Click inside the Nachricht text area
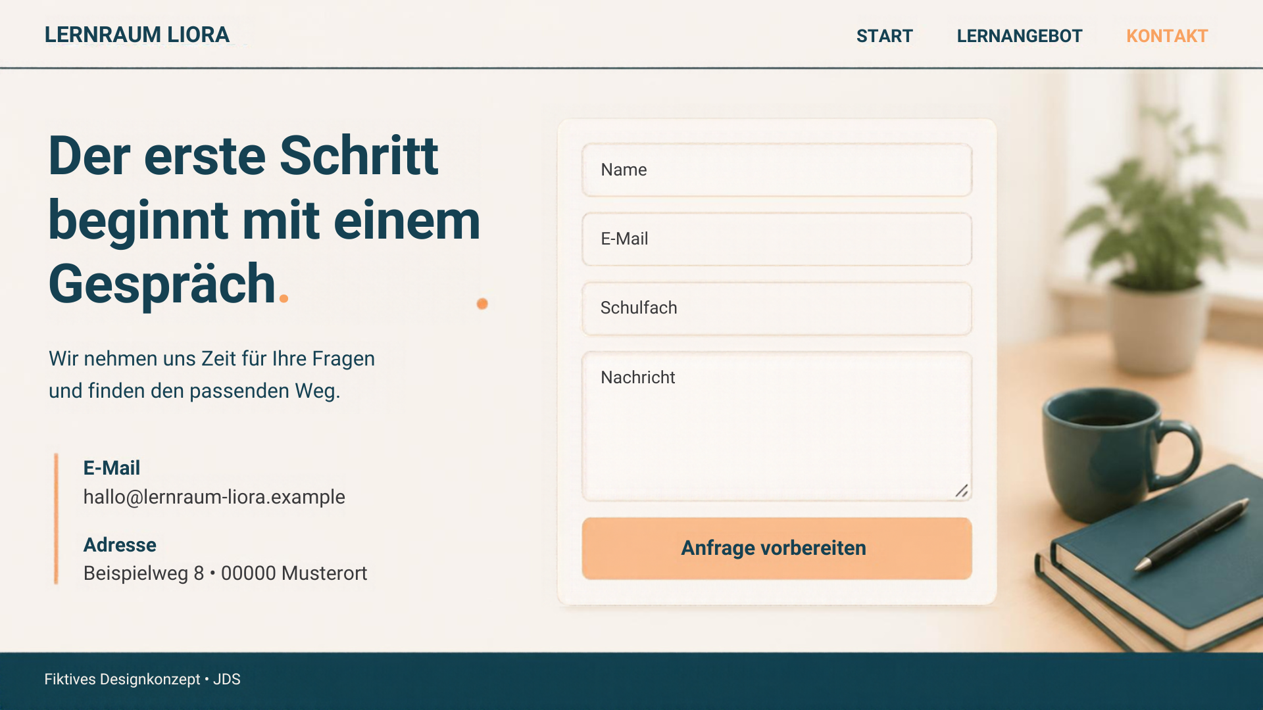Image resolution: width=1263 pixels, height=710 pixels. coord(777,426)
